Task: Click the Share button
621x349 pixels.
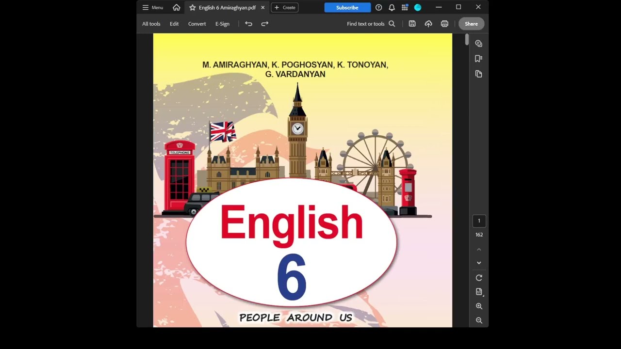Action: 471,24
